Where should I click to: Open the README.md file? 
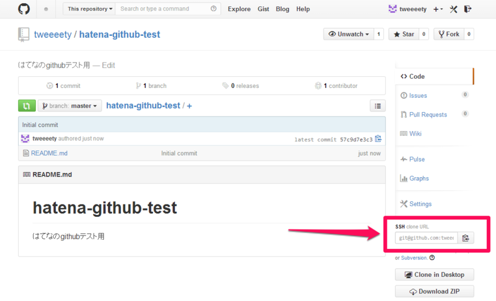(49, 153)
